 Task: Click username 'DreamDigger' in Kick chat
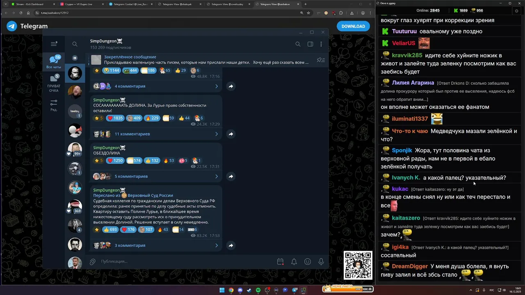coord(410,266)
